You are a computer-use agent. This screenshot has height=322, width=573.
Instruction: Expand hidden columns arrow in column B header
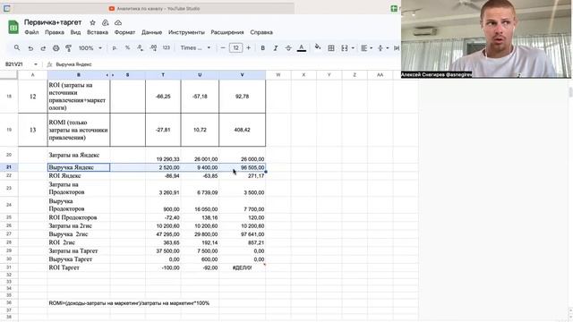pos(107,75)
